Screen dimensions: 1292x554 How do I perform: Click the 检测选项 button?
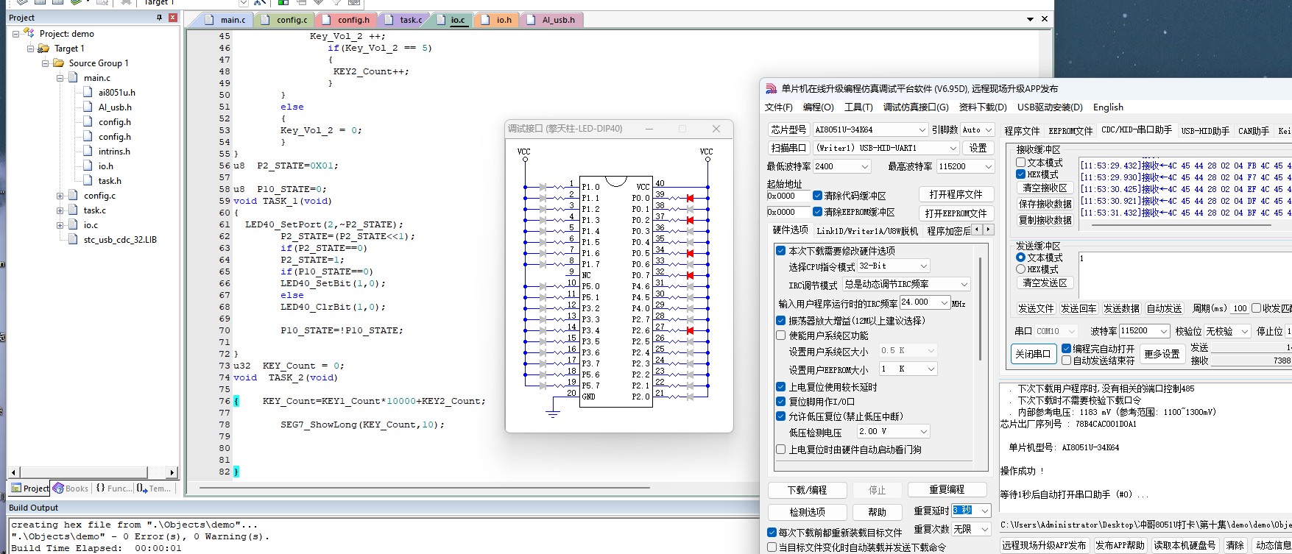807,512
